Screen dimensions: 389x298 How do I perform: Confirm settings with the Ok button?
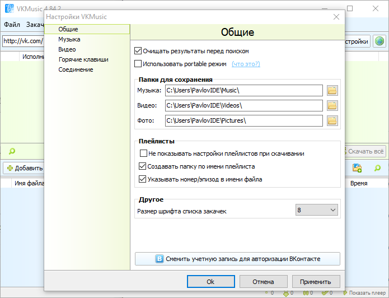tap(211, 282)
